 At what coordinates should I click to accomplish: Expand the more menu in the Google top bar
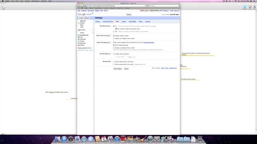pyautogui.click(x=106, y=11)
